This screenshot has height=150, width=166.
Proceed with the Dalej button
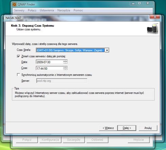(127, 128)
